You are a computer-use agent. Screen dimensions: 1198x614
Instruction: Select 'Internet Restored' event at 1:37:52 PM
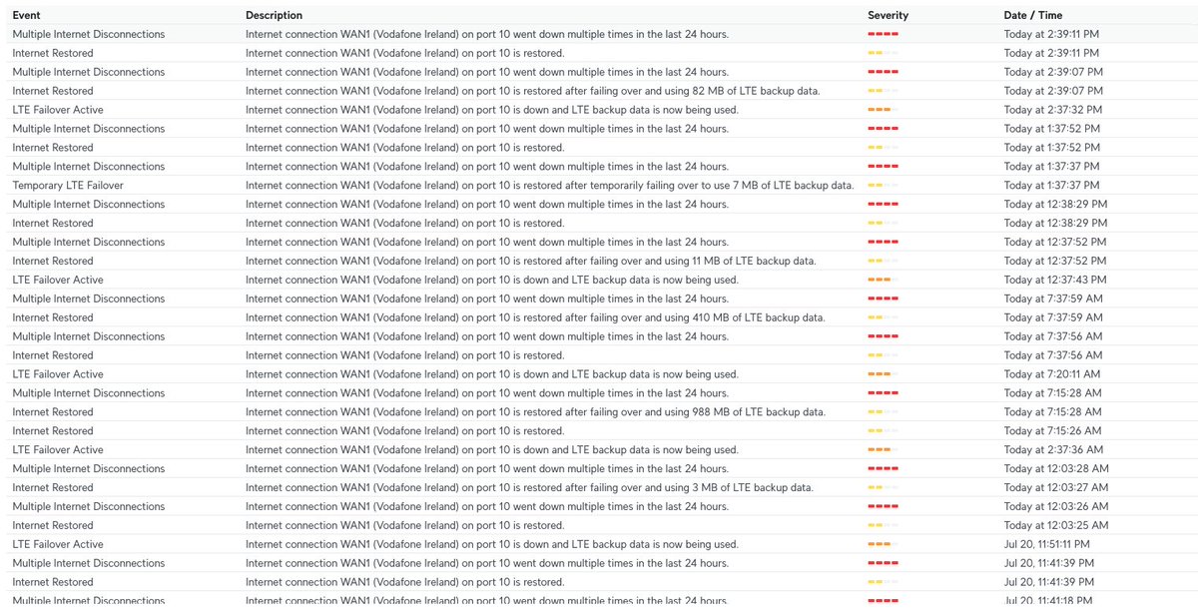click(53, 148)
